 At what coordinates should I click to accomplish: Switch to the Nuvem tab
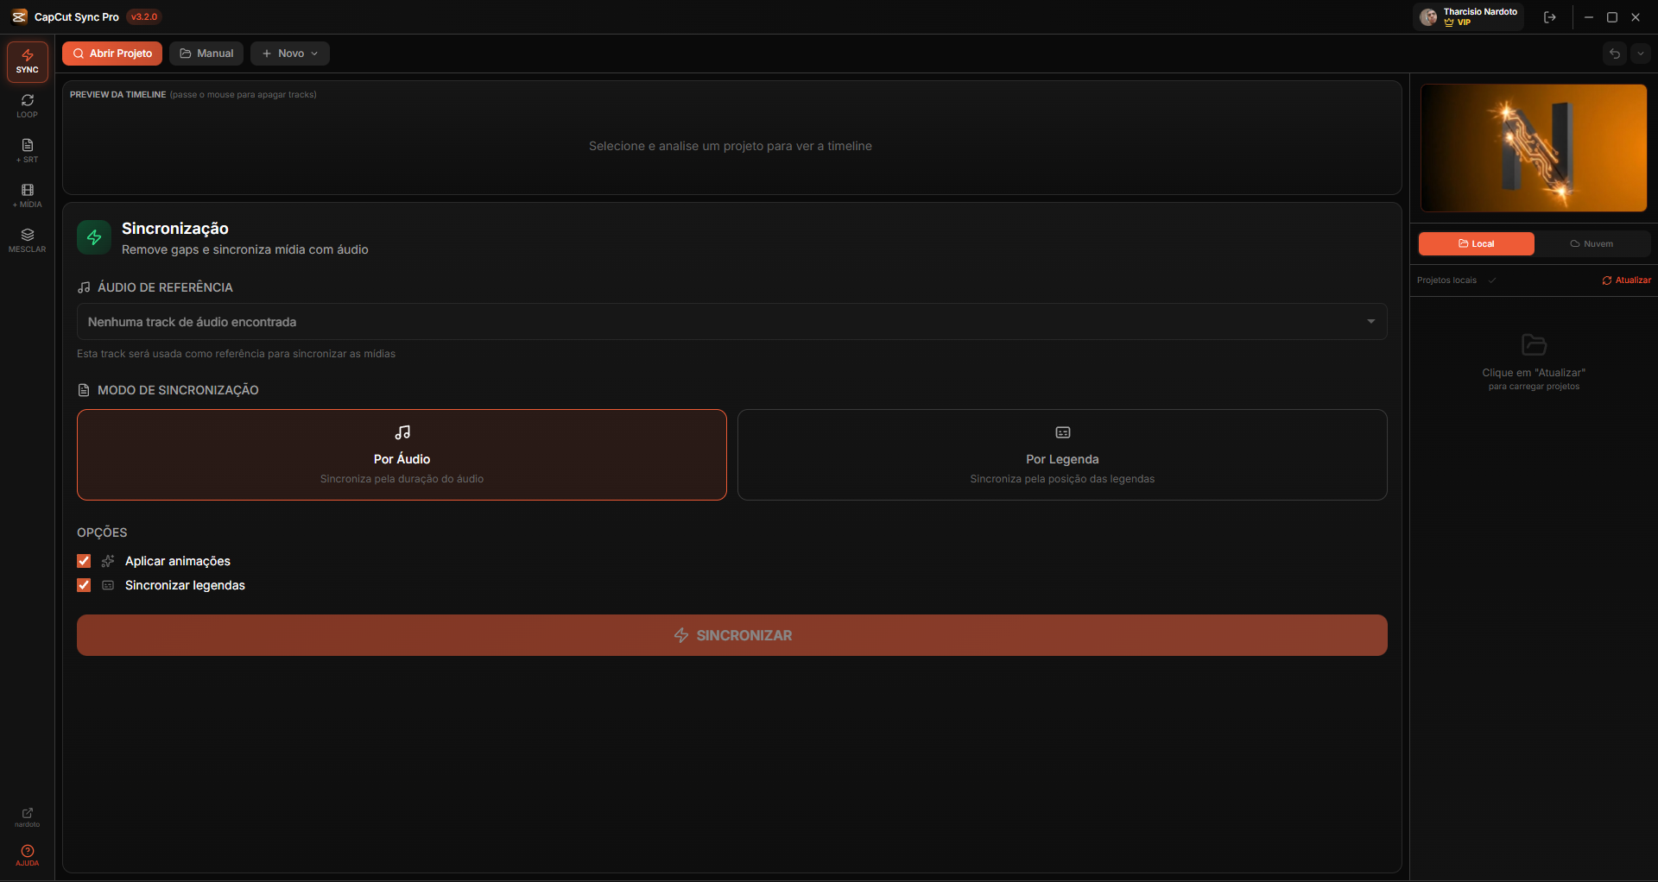(x=1591, y=244)
